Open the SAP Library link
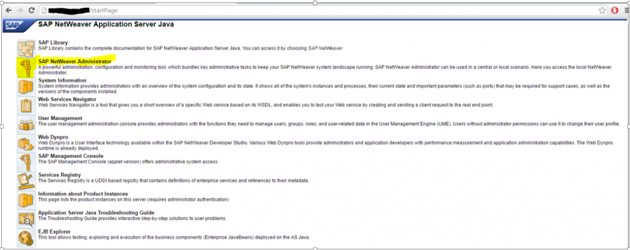This screenshot has height=250, width=630. point(53,42)
